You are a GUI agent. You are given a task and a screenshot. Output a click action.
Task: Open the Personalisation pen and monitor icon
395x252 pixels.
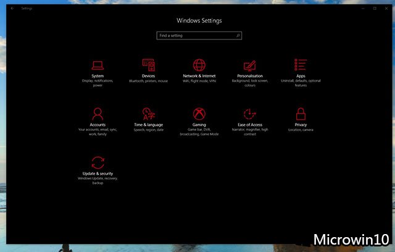point(249,65)
